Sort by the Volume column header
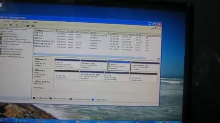 click(45, 30)
